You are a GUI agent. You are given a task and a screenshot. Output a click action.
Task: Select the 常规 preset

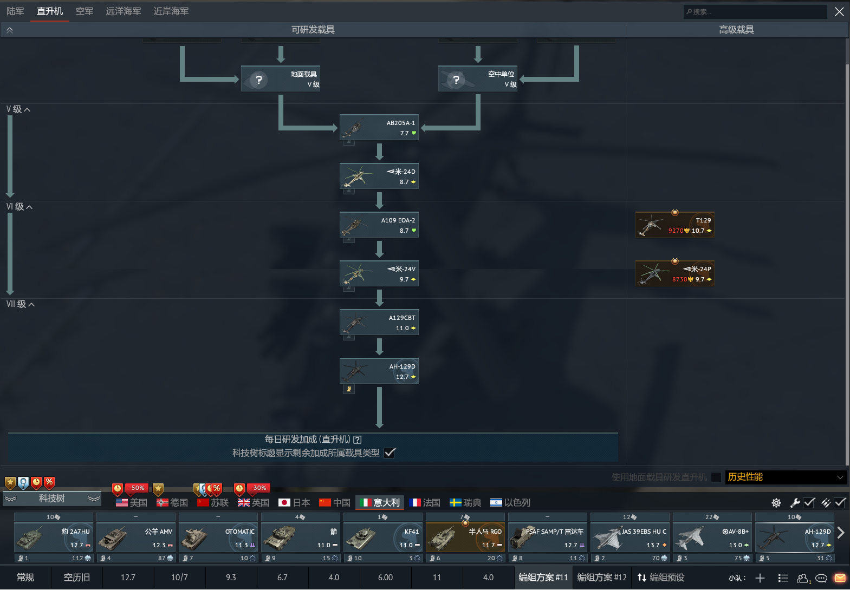pyautogui.click(x=25, y=578)
